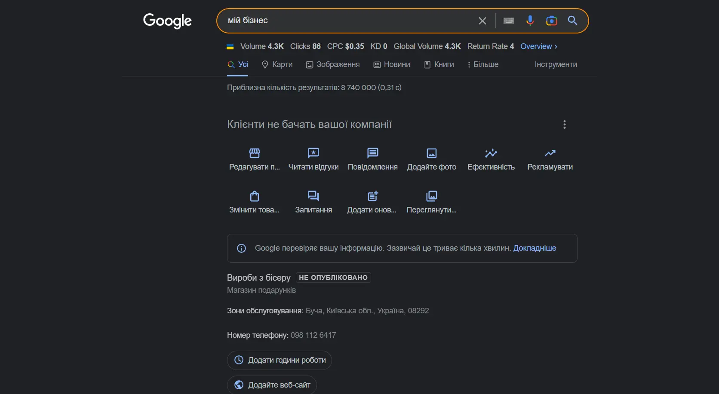Click the Переглянути... photo gallery icon
The width and height of the screenshot is (719, 394).
coord(432,196)
